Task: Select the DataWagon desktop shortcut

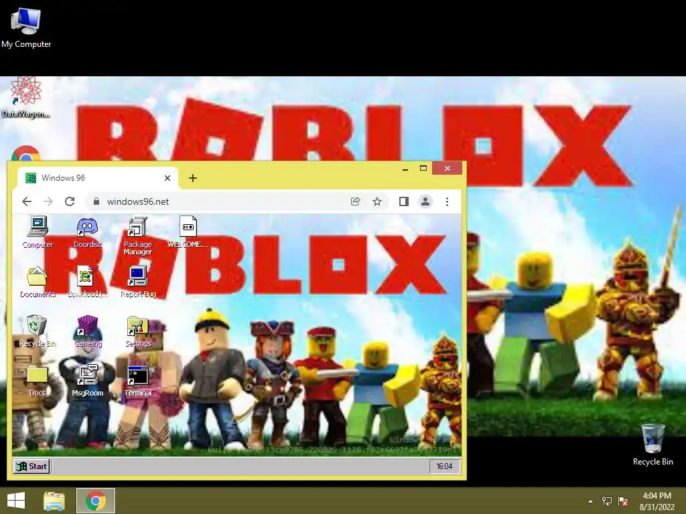Action: [26, 98]
